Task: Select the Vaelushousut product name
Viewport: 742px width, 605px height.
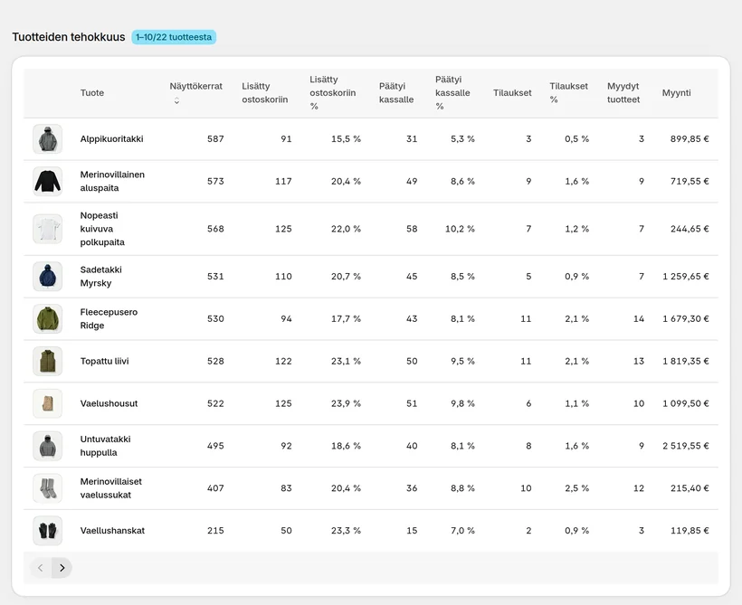Action: [x=109, y=403]
